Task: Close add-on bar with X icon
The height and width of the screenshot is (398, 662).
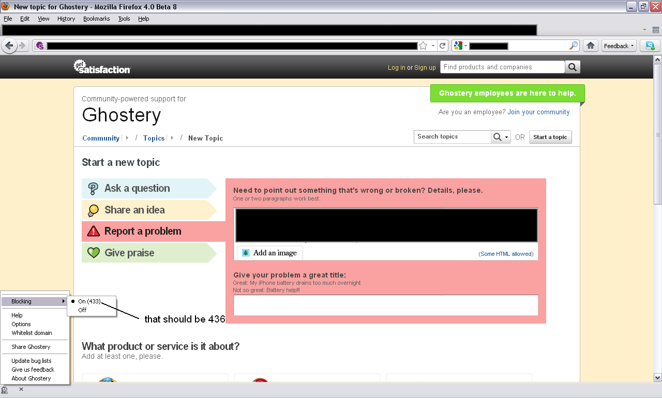Action: coord(21,389)
